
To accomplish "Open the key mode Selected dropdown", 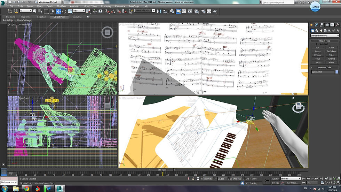I will click(x=291, y=178).
